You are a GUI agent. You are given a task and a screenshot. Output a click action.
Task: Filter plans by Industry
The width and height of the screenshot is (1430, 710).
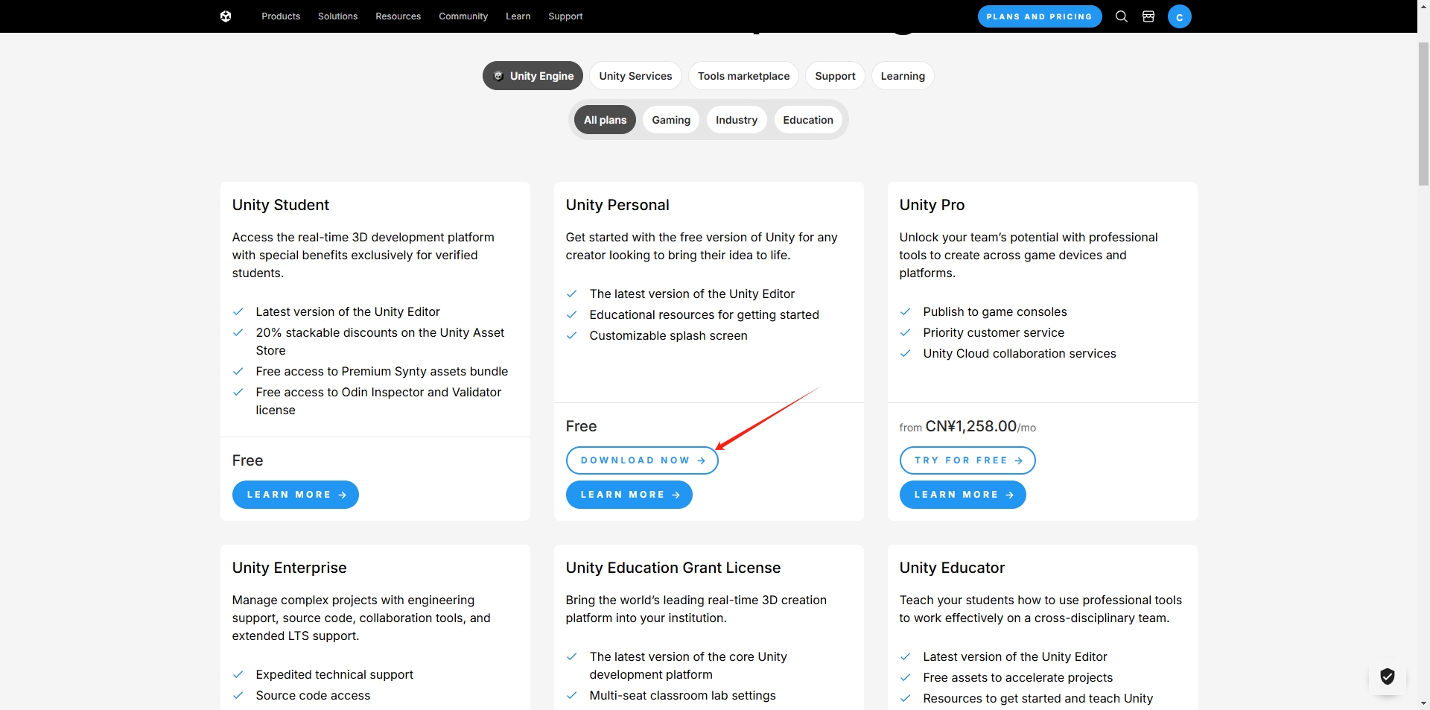click(737, 120)
